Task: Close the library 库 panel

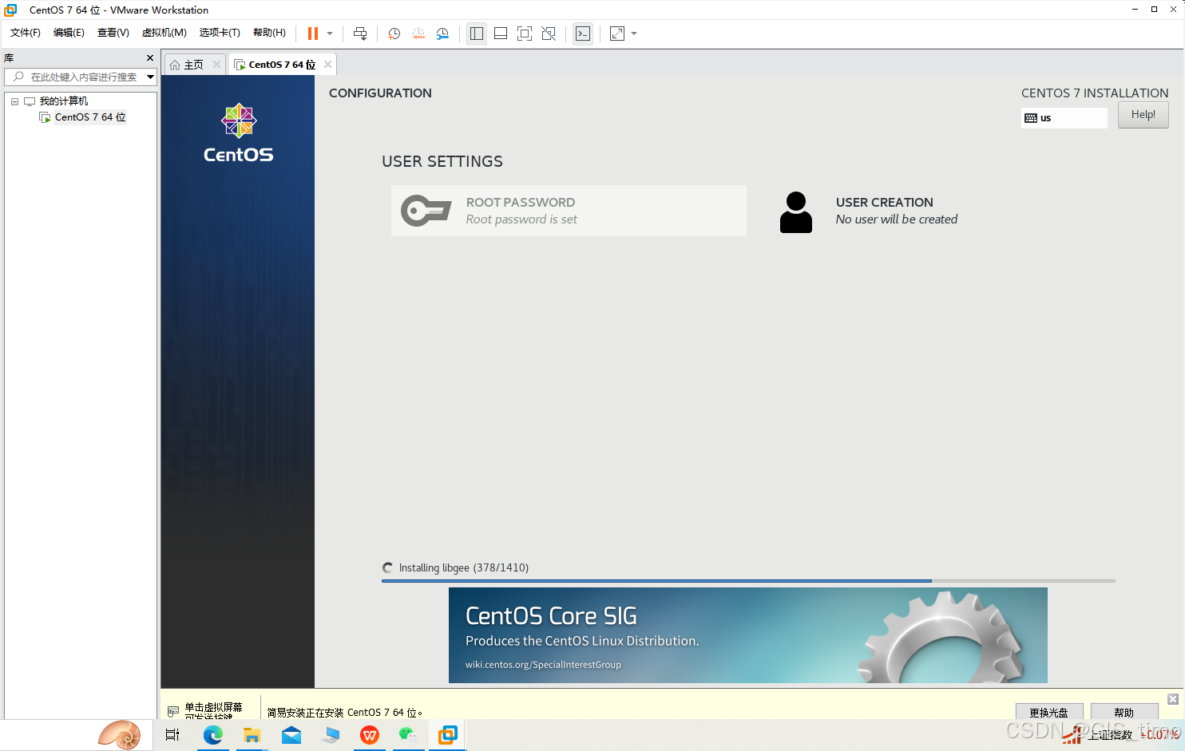Action: pyautogui.click(x=150, y=58)
